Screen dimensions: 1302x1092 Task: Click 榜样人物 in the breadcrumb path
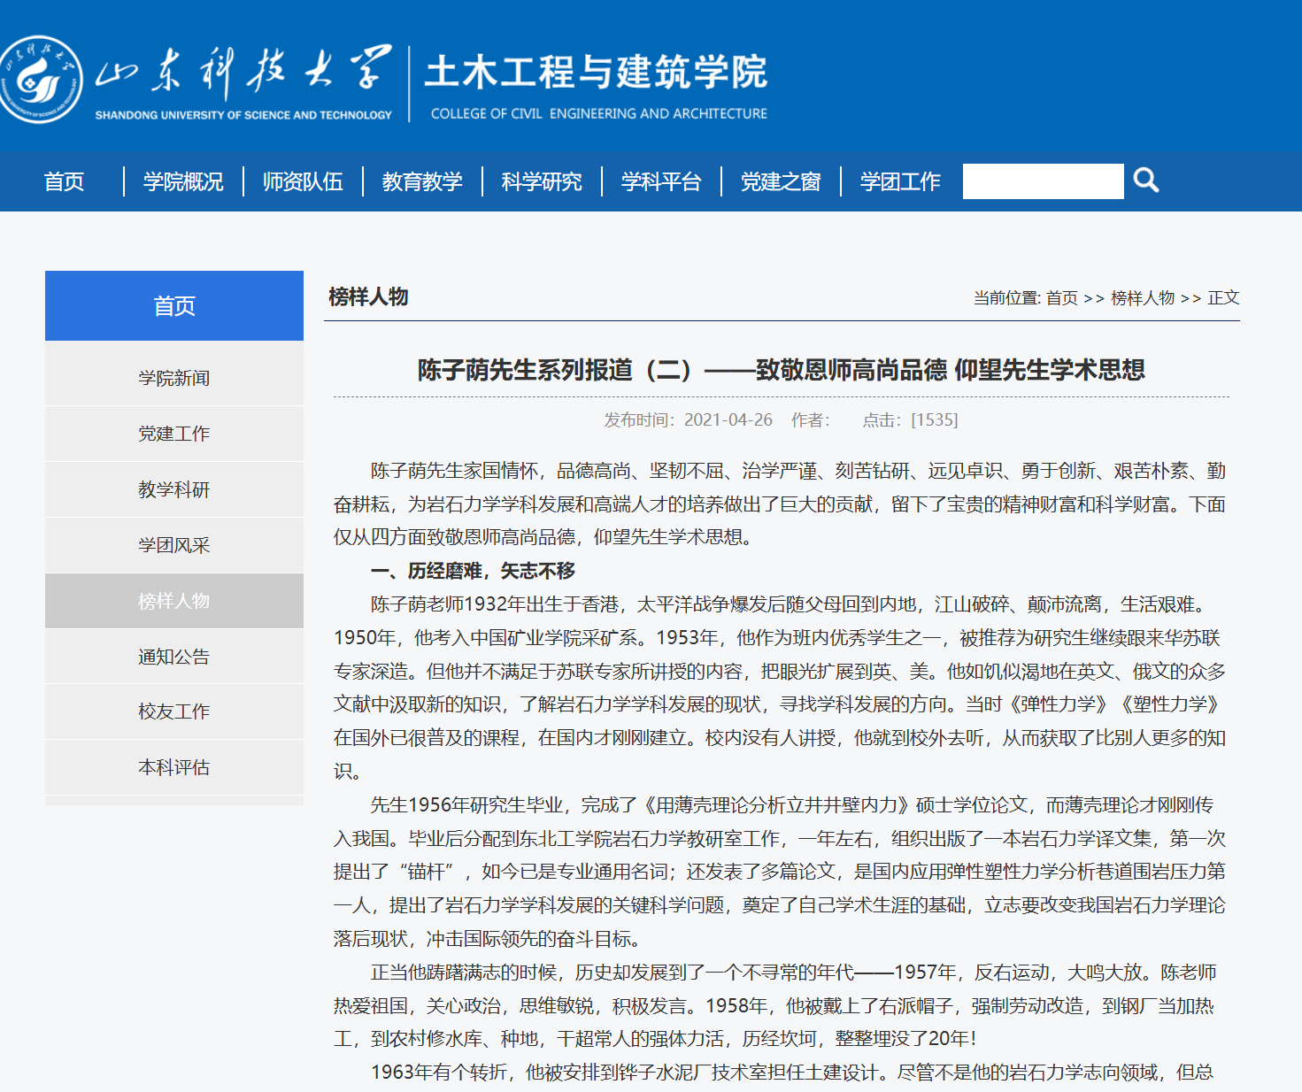coord(1142,298)
